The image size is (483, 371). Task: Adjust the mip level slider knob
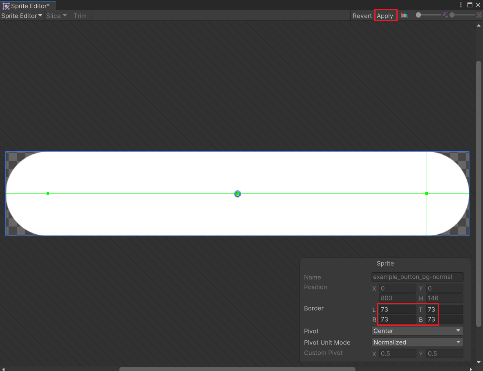tap(452, 15)
